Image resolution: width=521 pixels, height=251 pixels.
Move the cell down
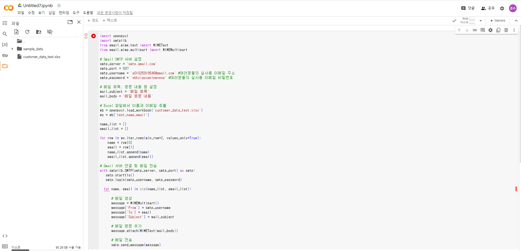[x=467, y=30]
